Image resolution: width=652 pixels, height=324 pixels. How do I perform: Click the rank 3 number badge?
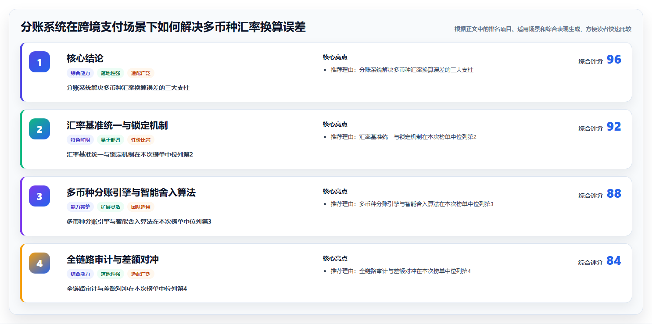click(x=39, y=196)
